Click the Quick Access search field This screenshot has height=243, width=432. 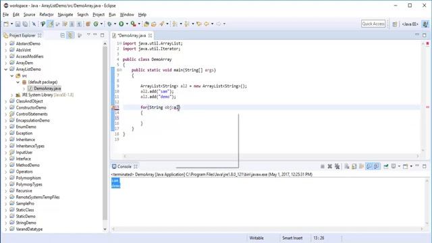click(373, 24)
